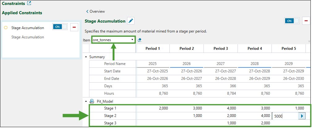Click yellow circle status icon of Stage Accumulation
Viewport: 312px width, 129px height.
pos(6,28)
